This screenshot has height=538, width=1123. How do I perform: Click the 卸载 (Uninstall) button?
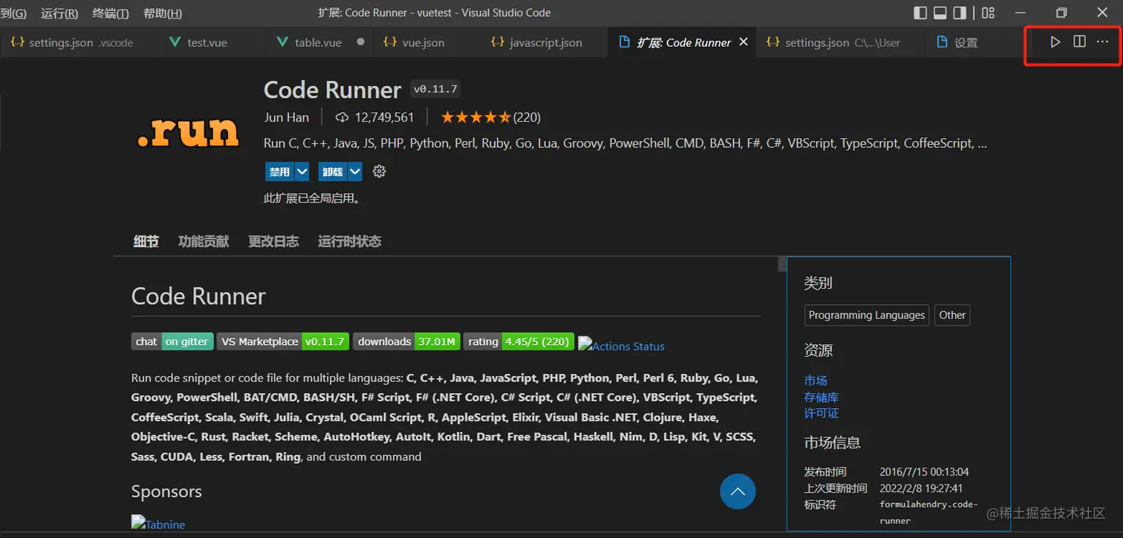tap(333, 171)
